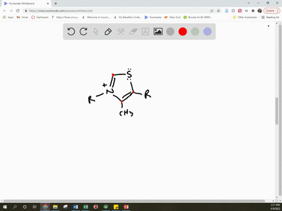Open the tab search chevron
The width and height of the screenshot is (282, 211).
pyautogui.click(x=249, y=3)
